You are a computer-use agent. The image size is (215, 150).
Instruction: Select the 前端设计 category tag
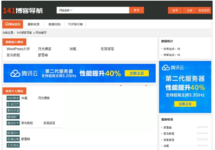click(x=13, y=133)
